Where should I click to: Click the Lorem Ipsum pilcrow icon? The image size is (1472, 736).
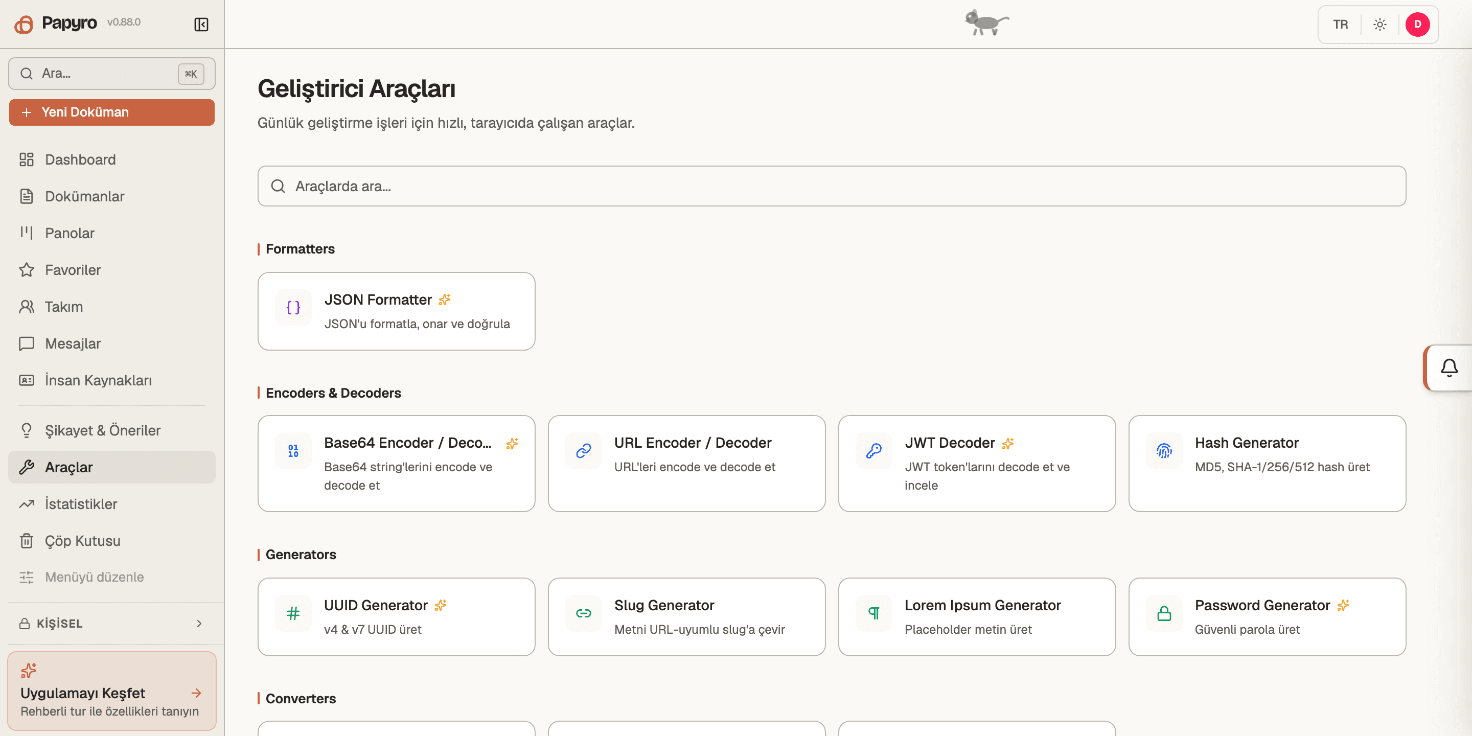[x=873, y=613]
